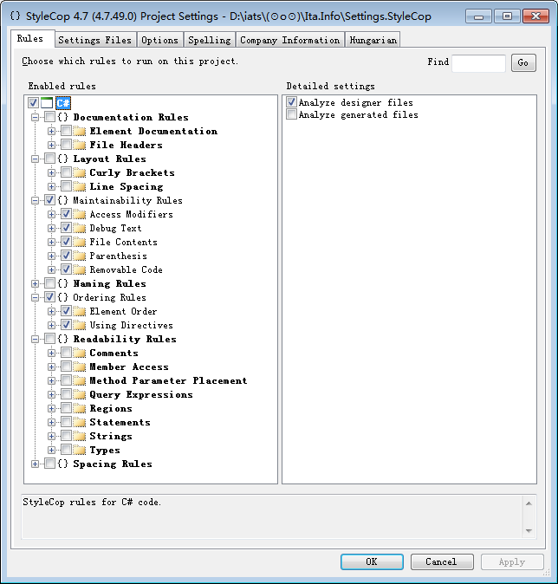Click the description box scroll up arrow

click(529, 503)
